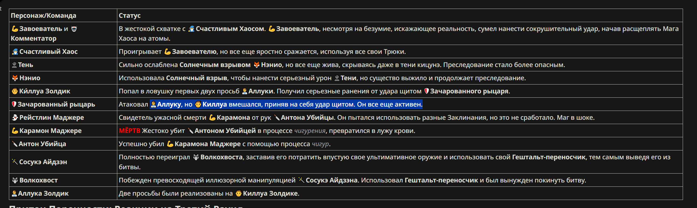697x208 pixels.
Task: Click the wolf emoji beside Волкохвост name cell
Action: [15, 180]
